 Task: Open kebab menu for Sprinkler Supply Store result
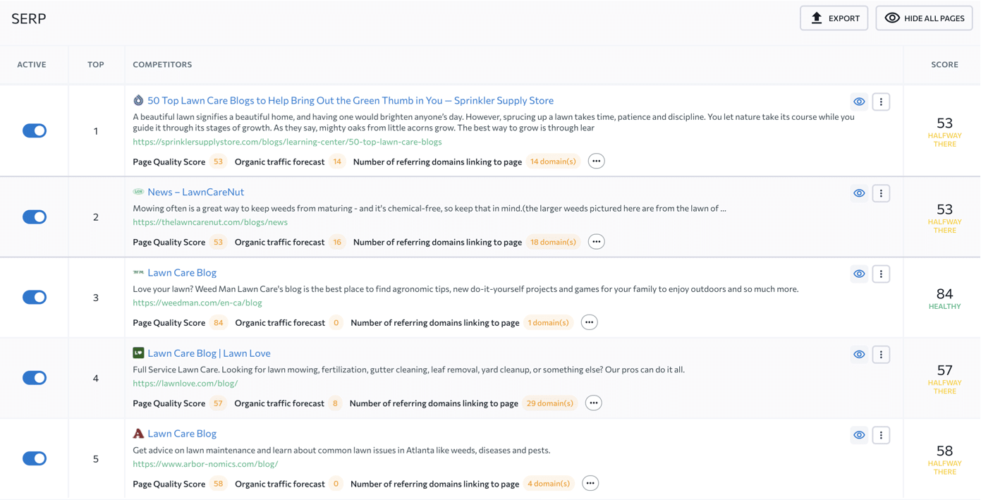click(881, 102)
